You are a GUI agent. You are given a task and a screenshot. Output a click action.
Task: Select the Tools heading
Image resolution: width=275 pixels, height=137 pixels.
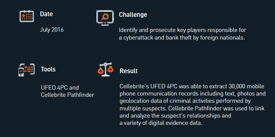click(x=48, y=69)
